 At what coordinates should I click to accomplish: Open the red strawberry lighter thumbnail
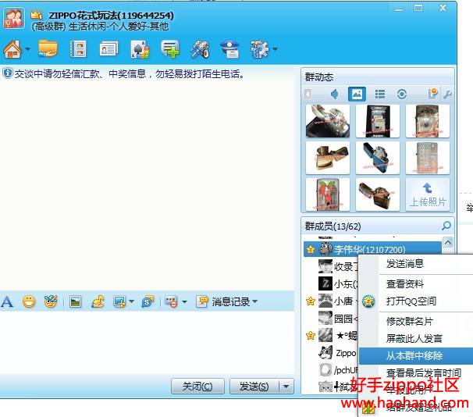328,194
